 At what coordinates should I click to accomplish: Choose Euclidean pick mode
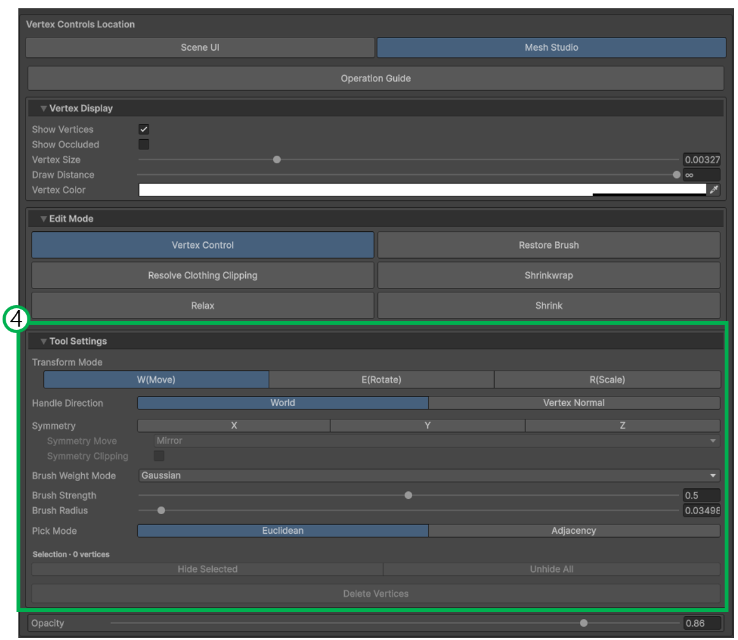click(283, 531)
